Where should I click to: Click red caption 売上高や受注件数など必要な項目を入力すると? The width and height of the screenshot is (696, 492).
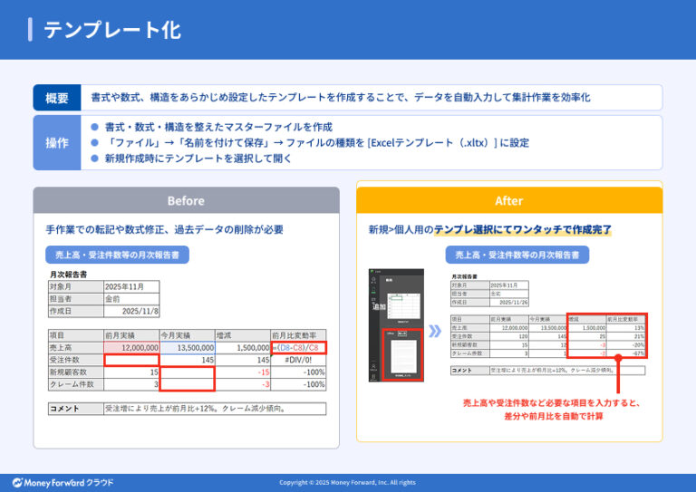coord(552,403)
